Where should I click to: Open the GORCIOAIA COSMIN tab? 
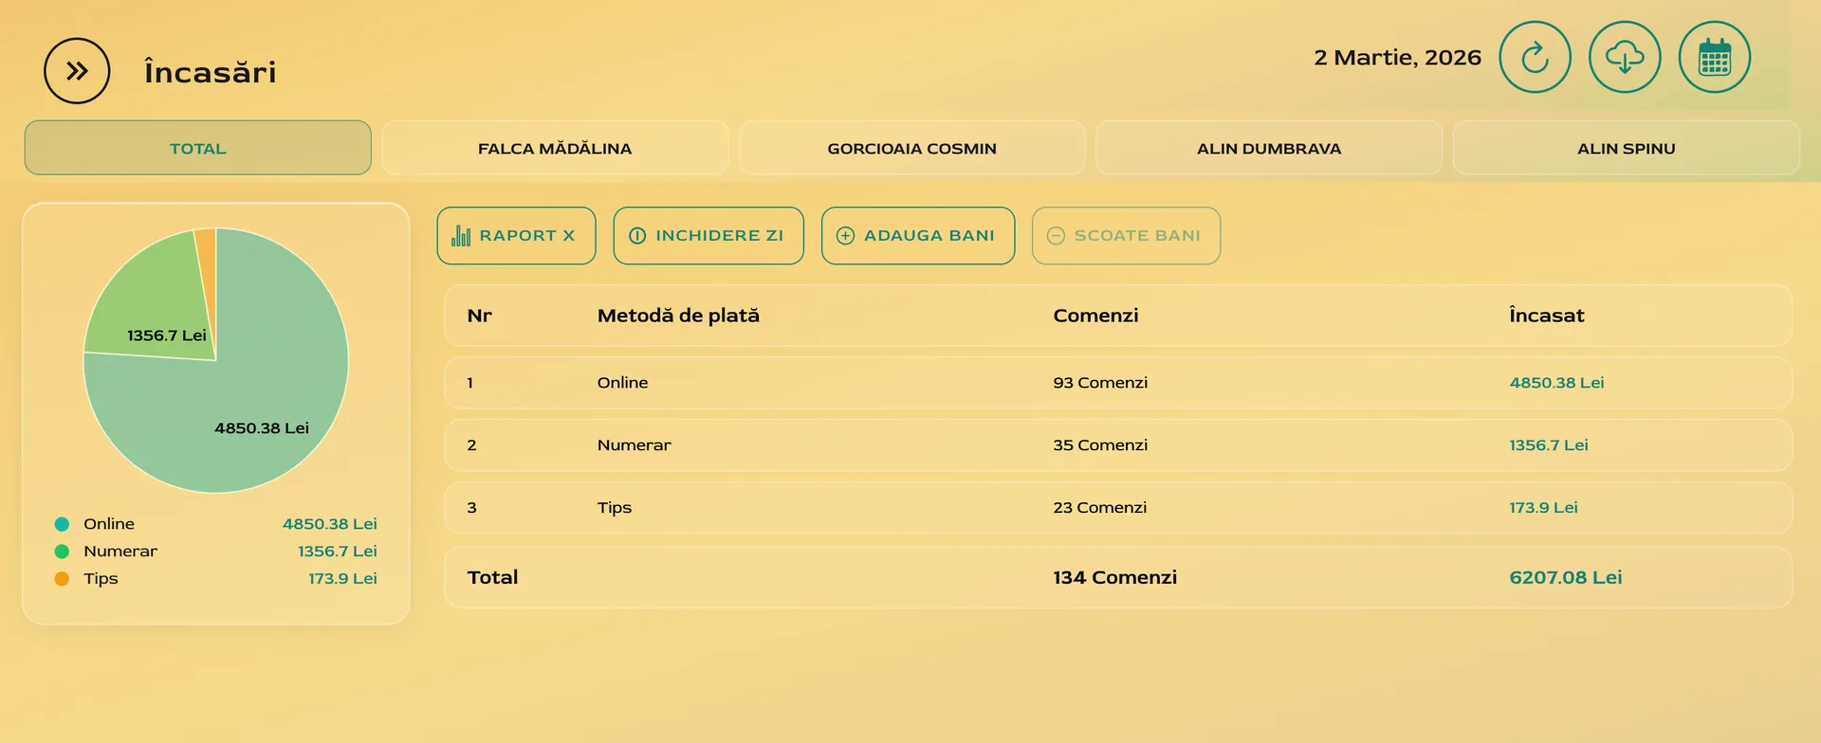(911, 148)
